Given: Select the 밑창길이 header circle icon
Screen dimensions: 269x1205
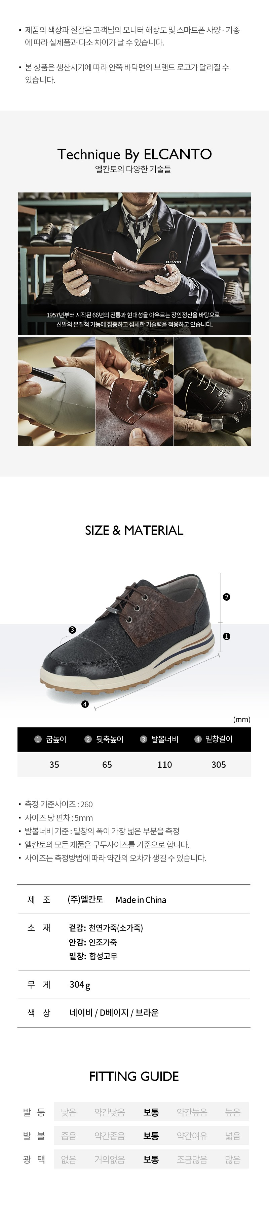Looking at the screenshot, I should click(x=198, y=739).
